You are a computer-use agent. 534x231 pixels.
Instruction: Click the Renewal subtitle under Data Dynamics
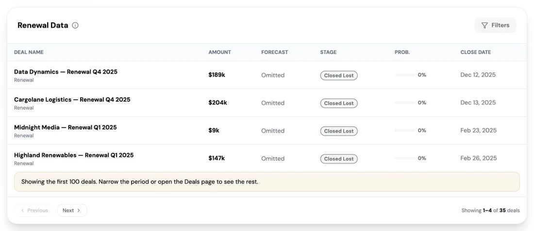(24, 80)
